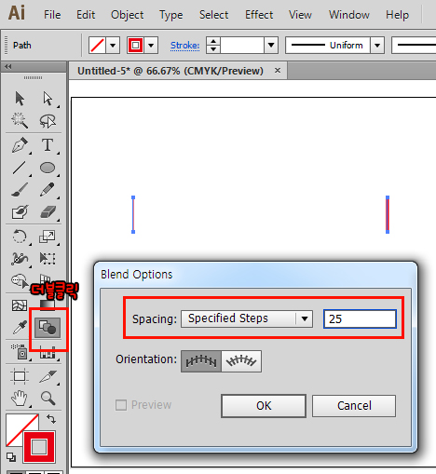Choose the Lasso tool
Screen dimensions: 436x474
[x=48, y=121]
